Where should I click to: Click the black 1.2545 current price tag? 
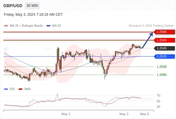point(164,48)
